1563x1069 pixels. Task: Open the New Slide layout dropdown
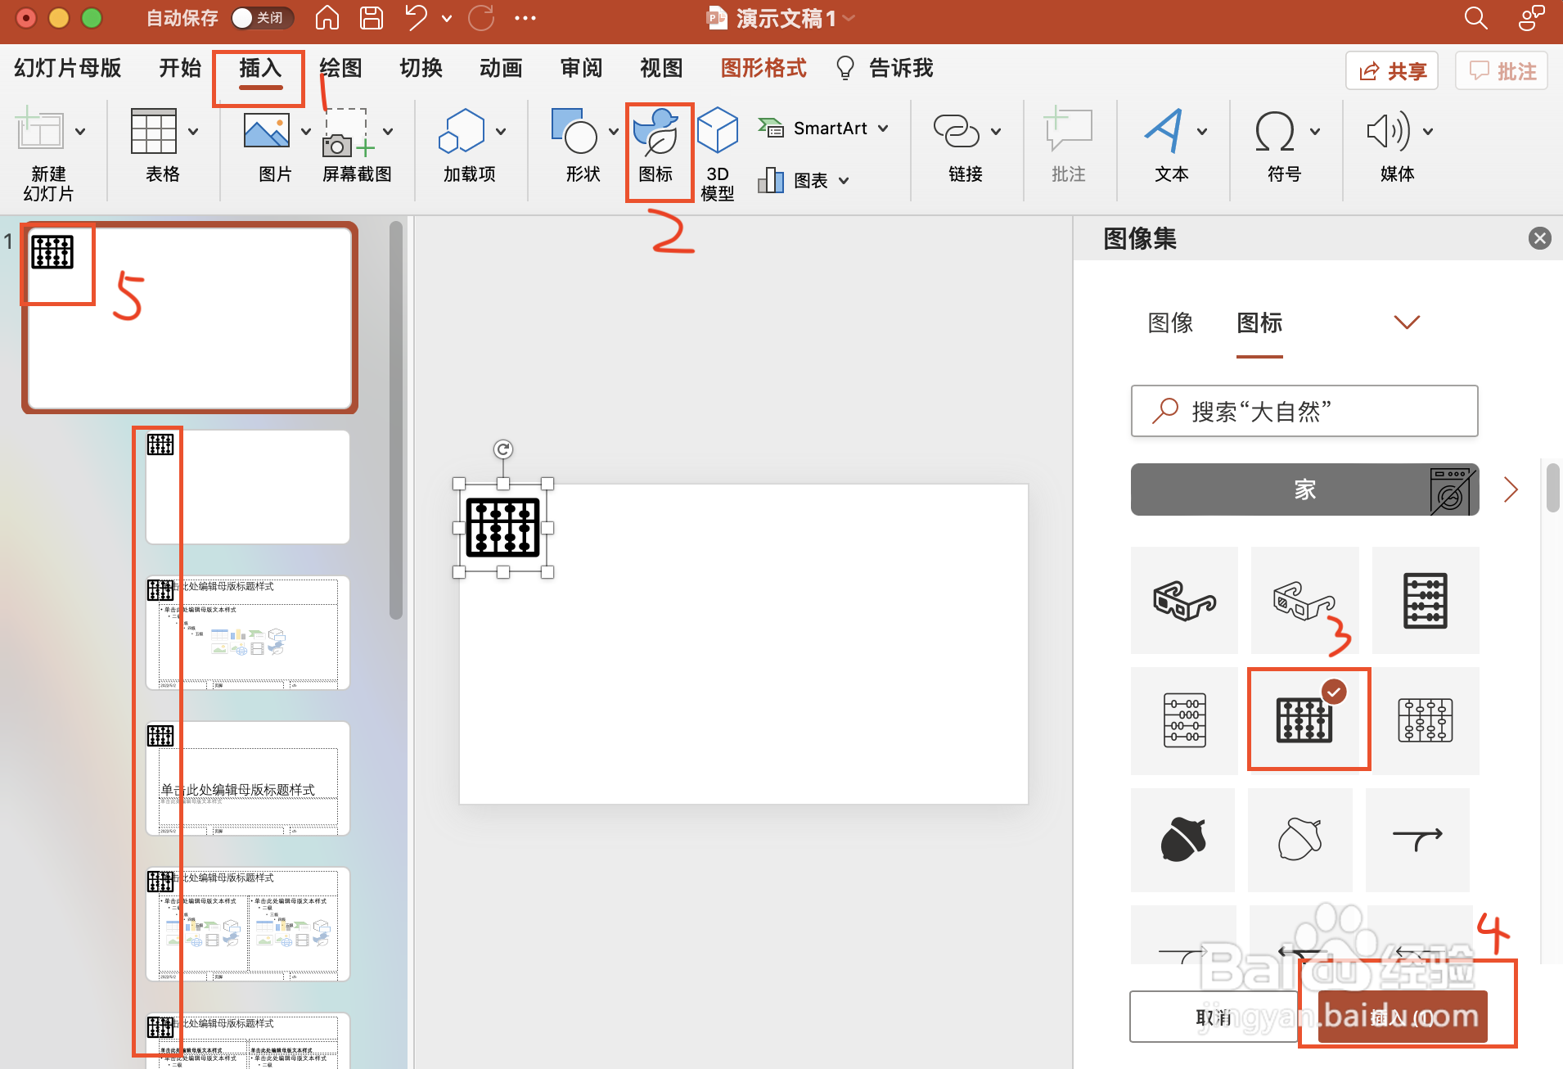[80, 131]
